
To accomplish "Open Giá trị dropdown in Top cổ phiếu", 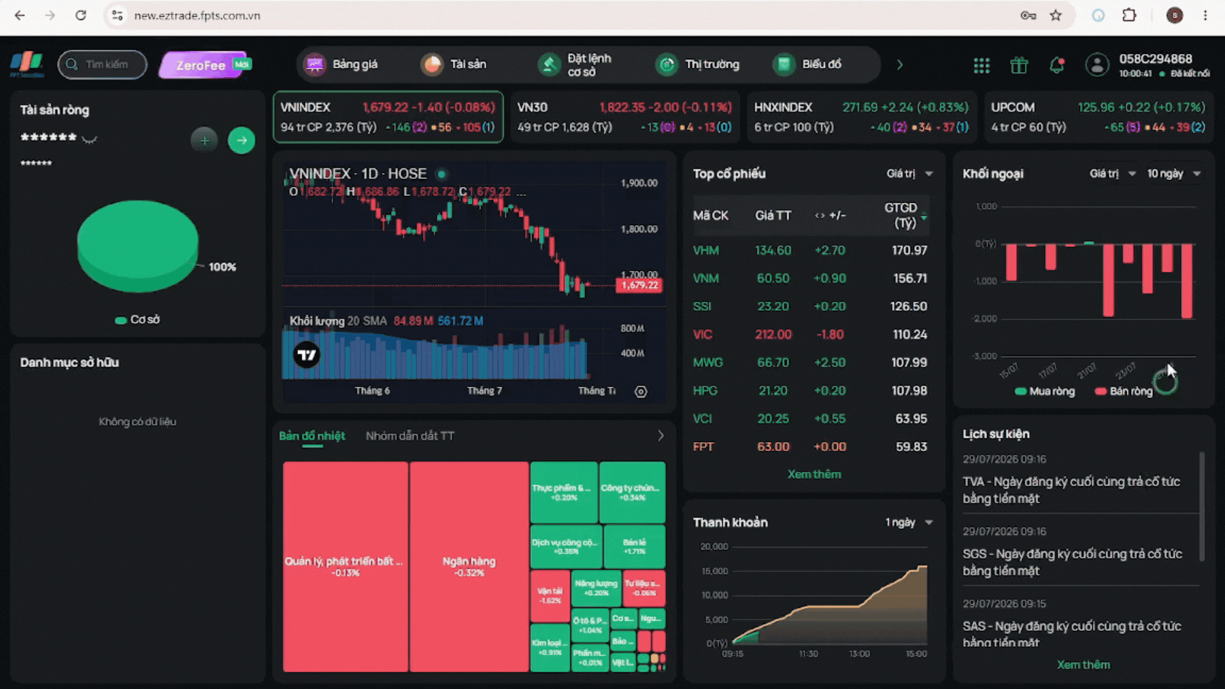I will point(909,174).
